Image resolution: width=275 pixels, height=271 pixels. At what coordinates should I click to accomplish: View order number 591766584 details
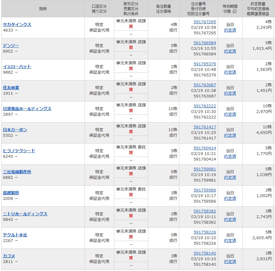tap(205, 43)
